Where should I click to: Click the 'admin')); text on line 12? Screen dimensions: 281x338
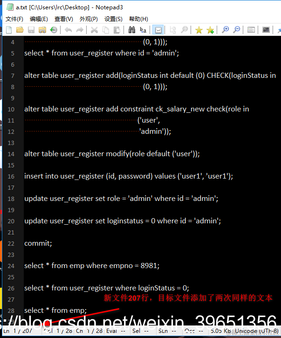click(155, 131)
